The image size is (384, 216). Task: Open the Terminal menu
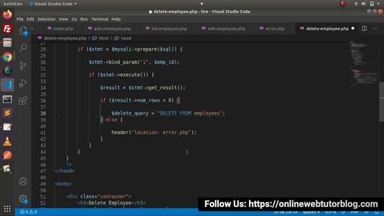(x=100, y=19)
